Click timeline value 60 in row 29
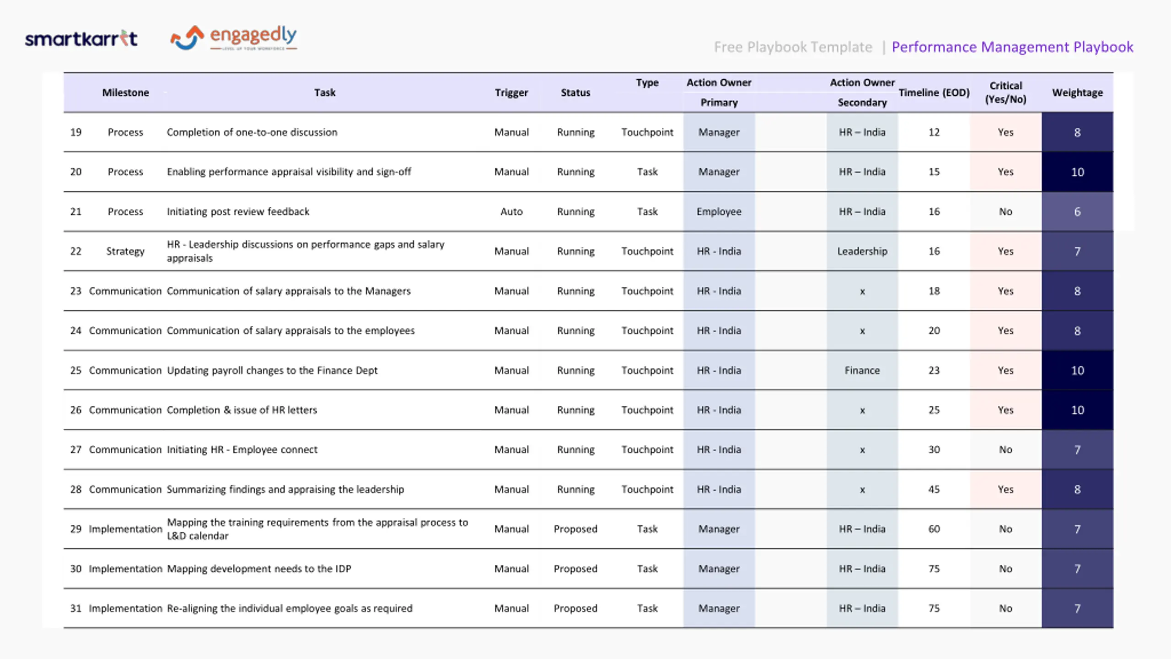The image size is (1171, 659). pos(934,529)
